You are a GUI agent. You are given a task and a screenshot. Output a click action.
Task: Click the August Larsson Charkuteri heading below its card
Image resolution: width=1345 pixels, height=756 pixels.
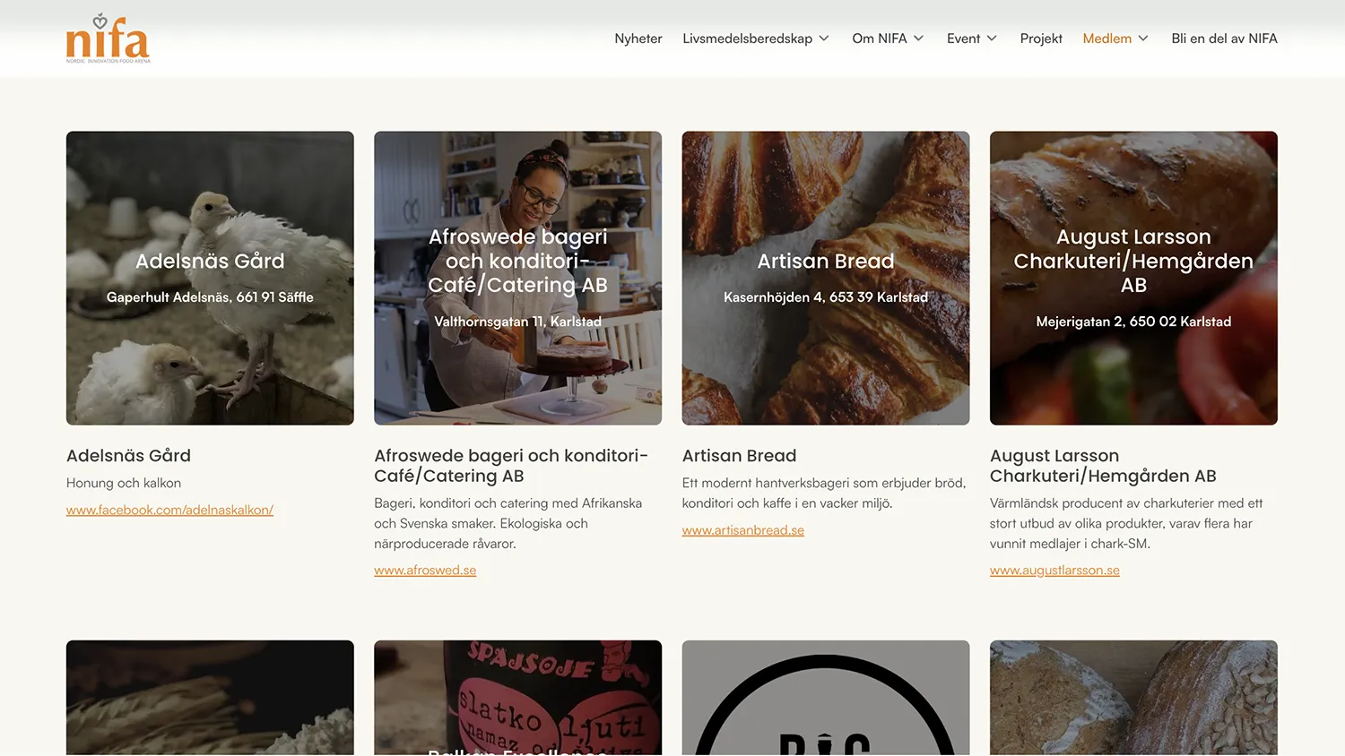coord(1103,466)
